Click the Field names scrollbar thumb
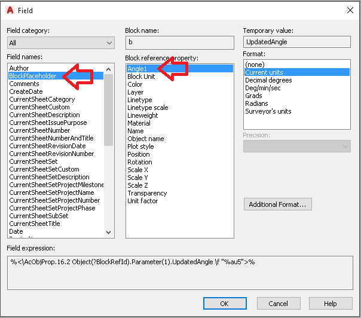361x318 pixels. [108, 110]
